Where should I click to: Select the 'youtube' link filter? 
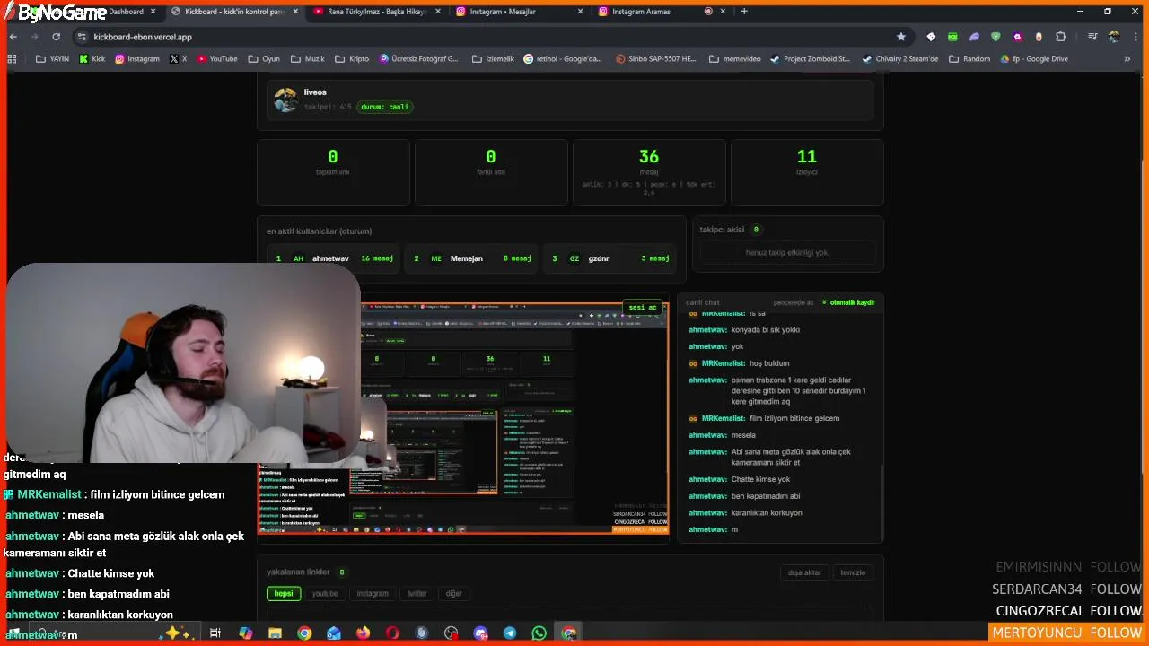coord(325,593)
